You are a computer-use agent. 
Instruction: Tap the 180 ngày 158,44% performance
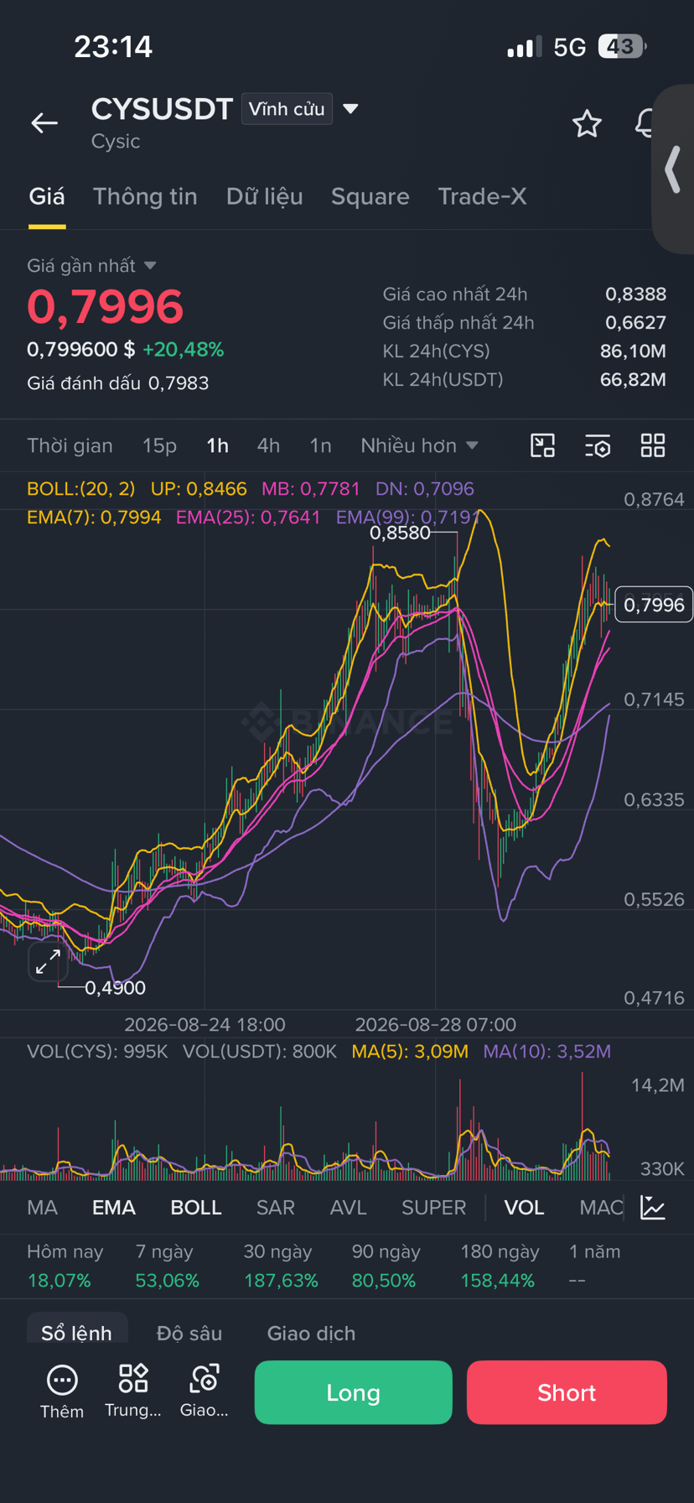tap(500, 1266)
